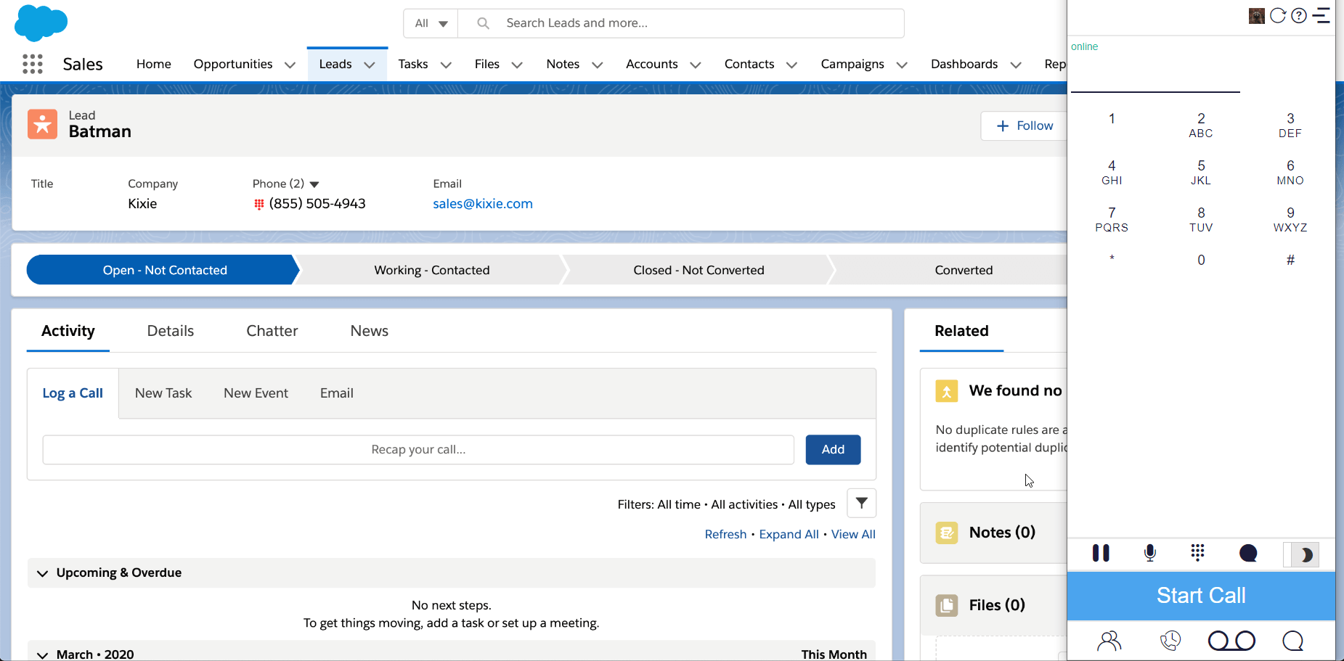This screenshot has width=1344, height=661.
Task: Tap the star key on the keypad
Action: (x=1112, y=259)
